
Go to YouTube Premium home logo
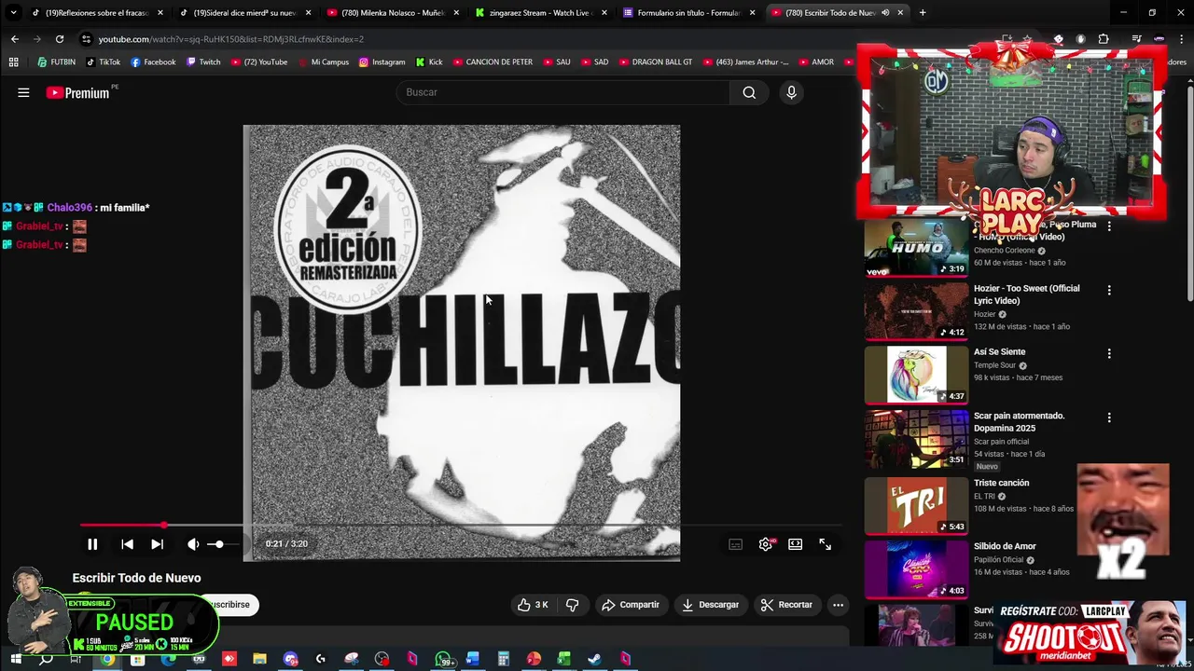(x=78, y=92)
